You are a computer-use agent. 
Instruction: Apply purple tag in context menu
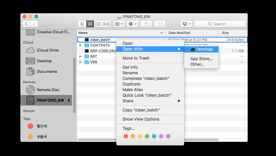coord(161,136)
